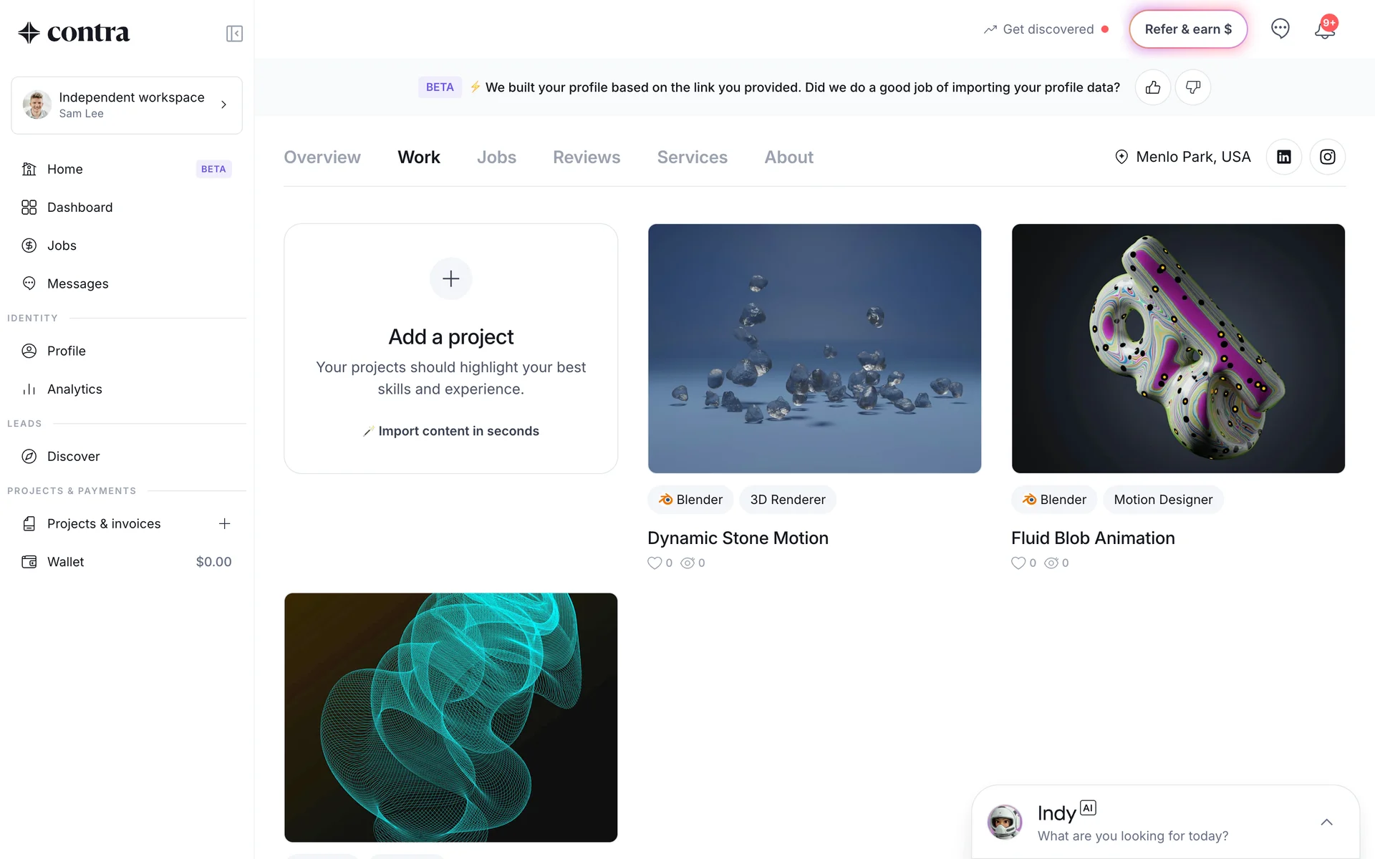The height and width of the screenshot is (859, 1375).
Task: Like the Fluid Blob Animation heart
Action: click(1018, 563)
